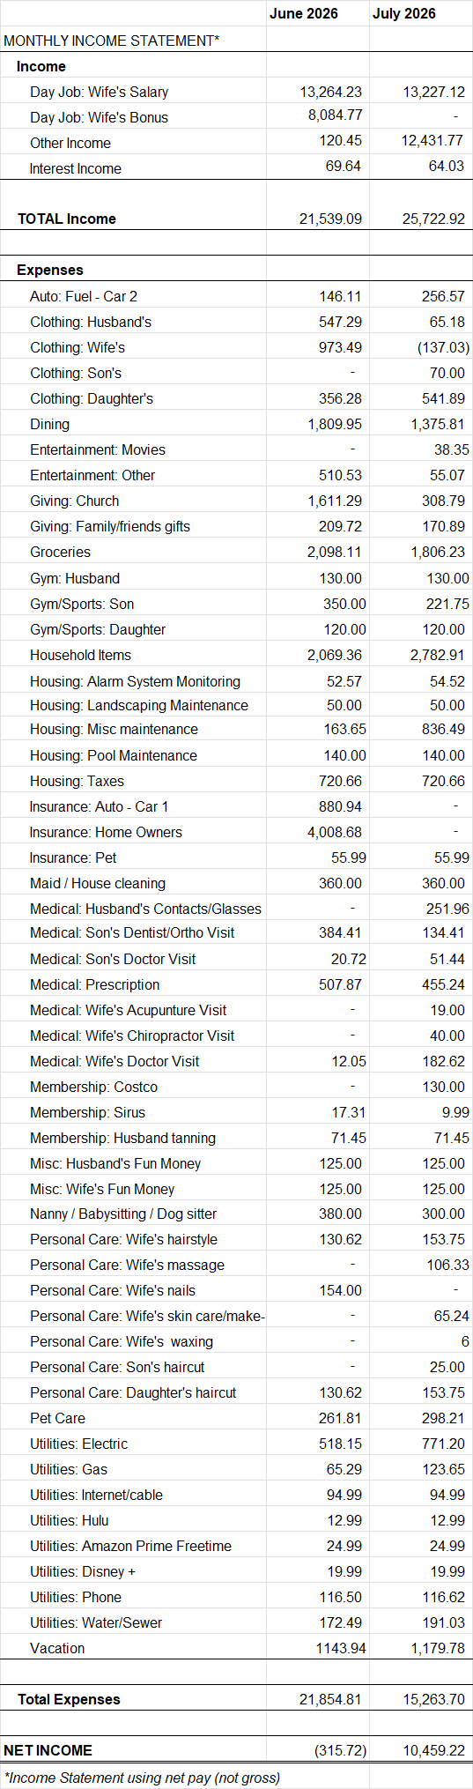Select the Membership: Costco row label
Viewport: 473px width, 1789px height.
[x=93, y=1087]
